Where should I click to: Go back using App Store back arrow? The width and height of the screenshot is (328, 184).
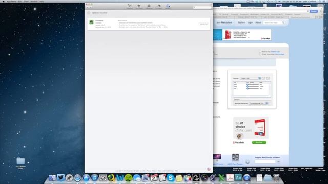tap(88, 7)
